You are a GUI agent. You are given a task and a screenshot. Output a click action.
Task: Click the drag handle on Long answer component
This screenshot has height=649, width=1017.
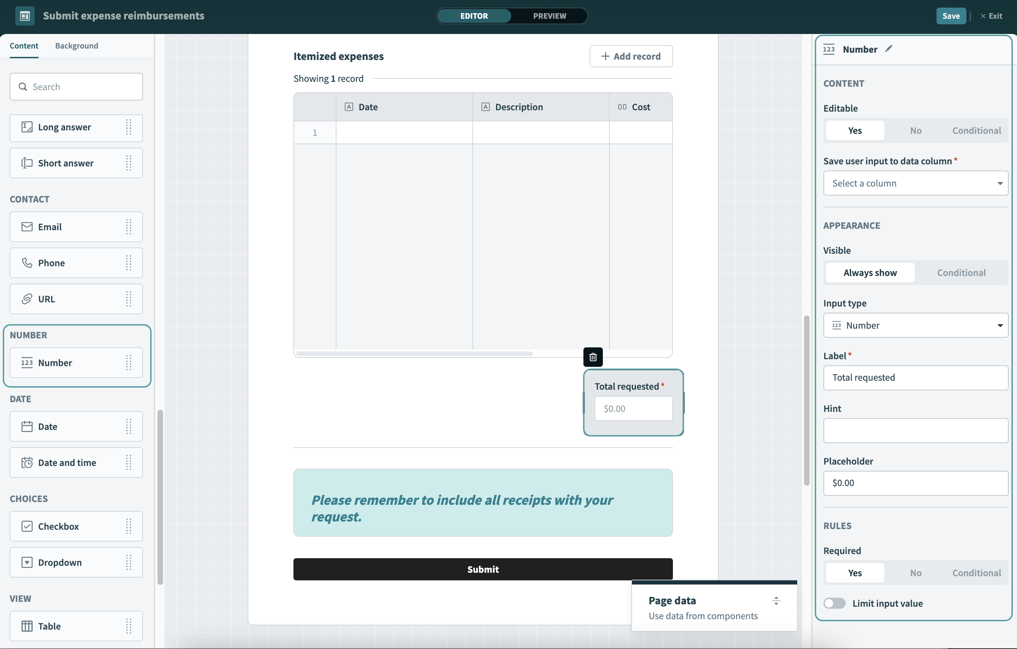[x=128, y=127]
